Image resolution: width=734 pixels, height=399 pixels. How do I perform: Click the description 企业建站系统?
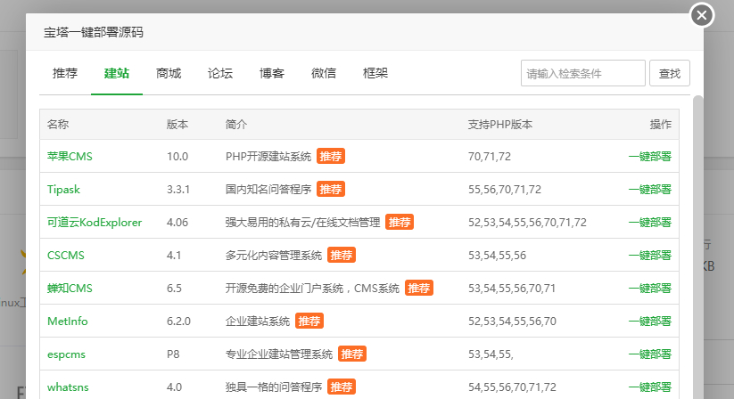point(258,322)
